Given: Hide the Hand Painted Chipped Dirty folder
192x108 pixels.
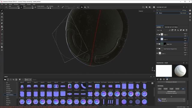Looking at the screenshot, I should click(x=157, y=49).
